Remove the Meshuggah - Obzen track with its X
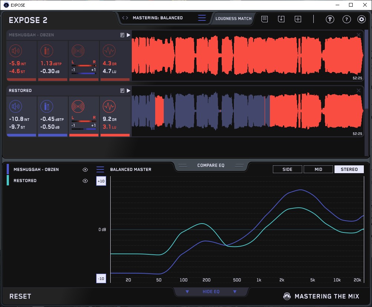The height and width of the screenshot is (307, 372). coord(359,35)
